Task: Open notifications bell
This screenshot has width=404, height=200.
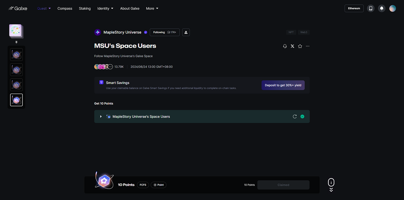Action: point(382,8)
